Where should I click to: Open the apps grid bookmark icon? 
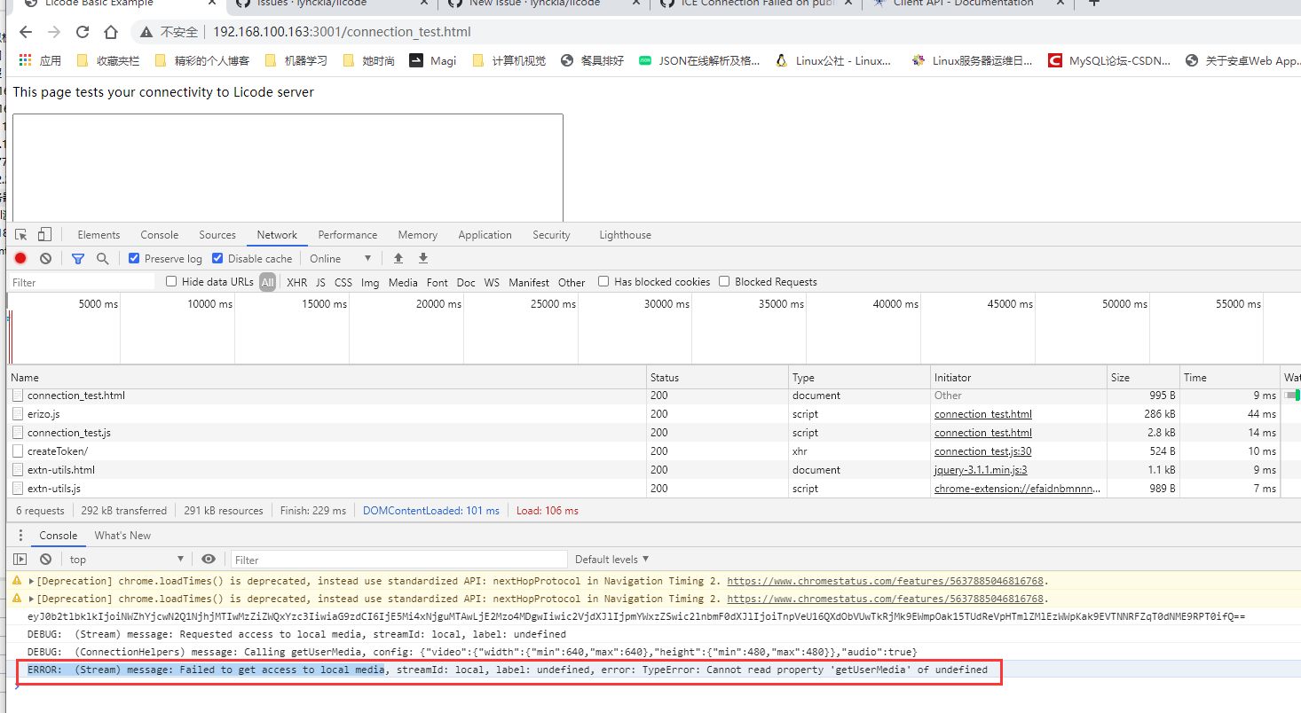click(25, 60)
